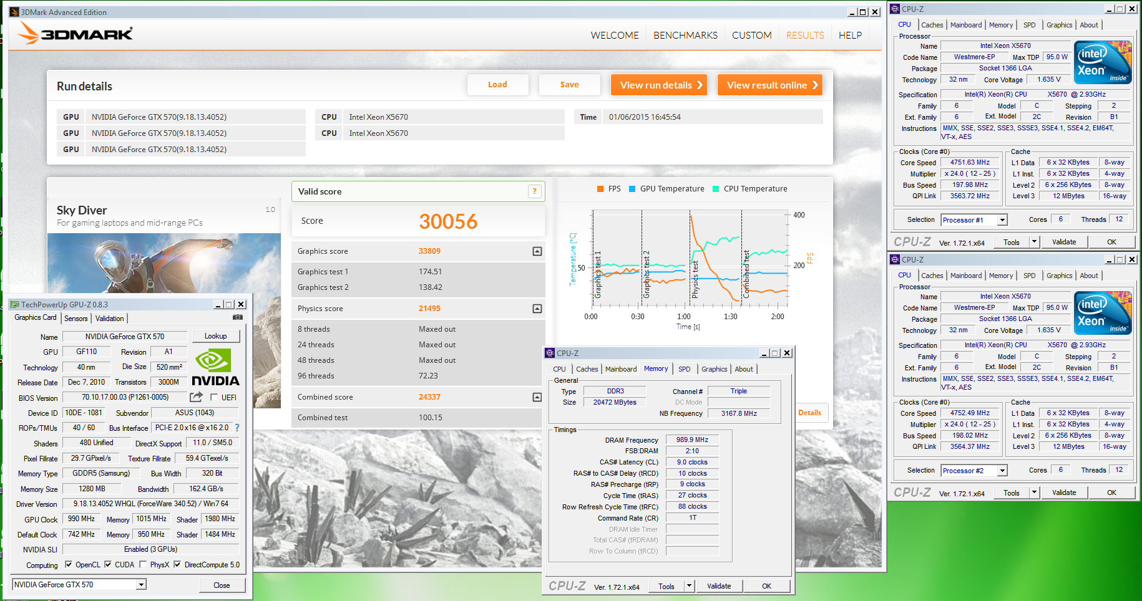The image size is (1142, 601).
Task: Collapse the Graphics score section arrow
Action: pyautogui.click(x=537, y=251)
